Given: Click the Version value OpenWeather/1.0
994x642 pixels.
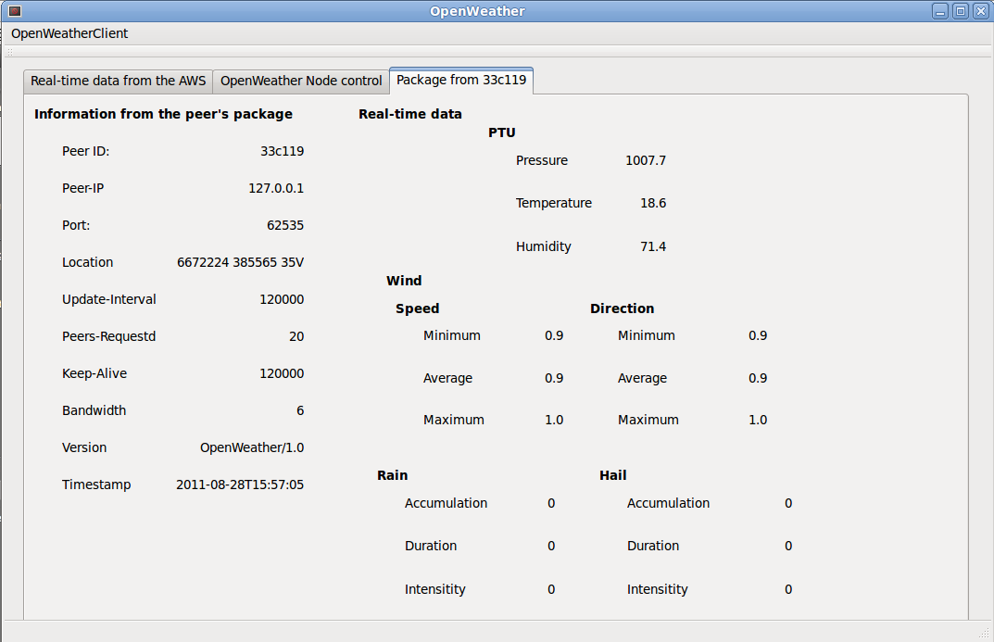Looking at the screenshot, I should click(x=251, y=447).
